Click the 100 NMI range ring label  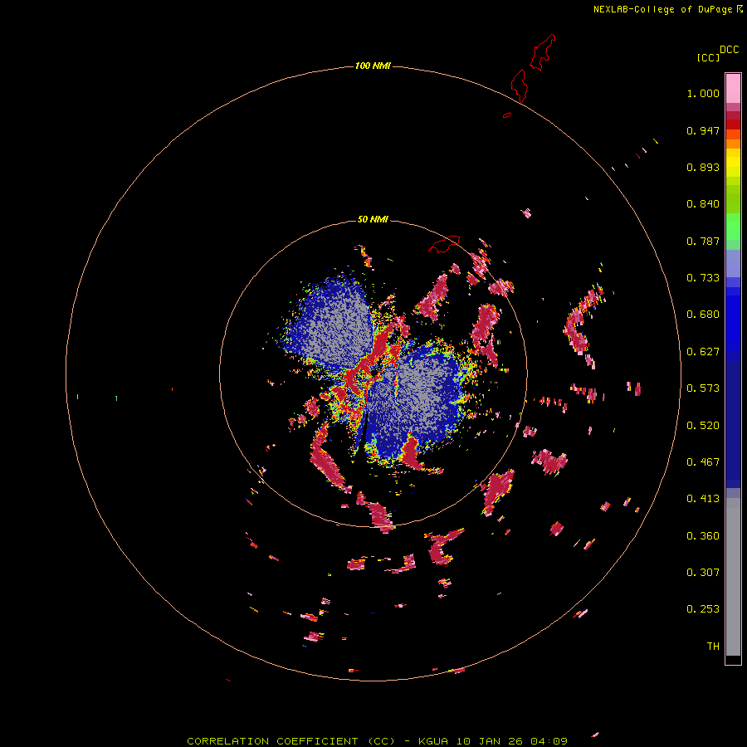click(373, 66)
